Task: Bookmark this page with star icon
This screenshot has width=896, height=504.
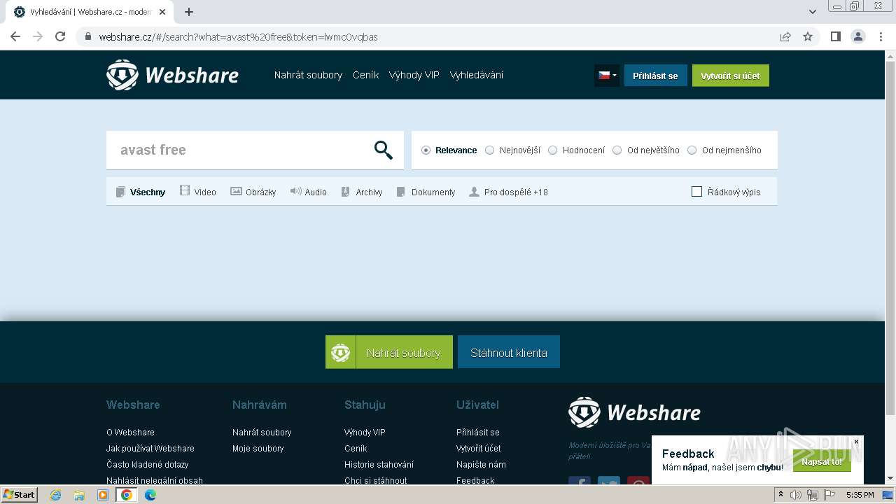Action: pos(808,37)
